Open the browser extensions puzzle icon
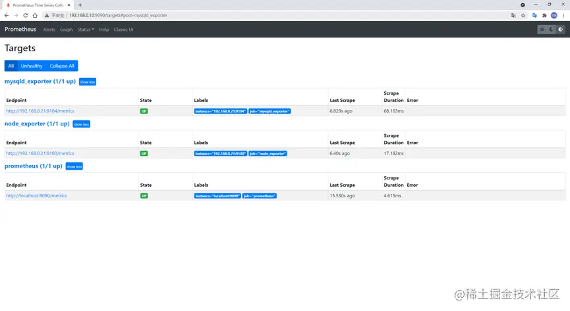This screenshot has width=570, height=311. pos(544,15)
